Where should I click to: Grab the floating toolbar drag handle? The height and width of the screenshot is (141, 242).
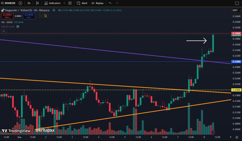[40, 16]
